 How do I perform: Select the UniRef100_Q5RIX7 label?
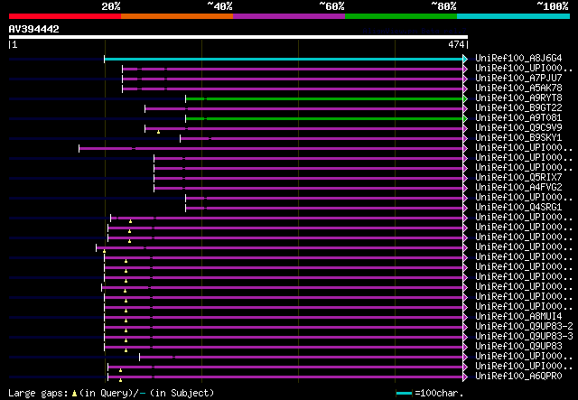point(518,178)
